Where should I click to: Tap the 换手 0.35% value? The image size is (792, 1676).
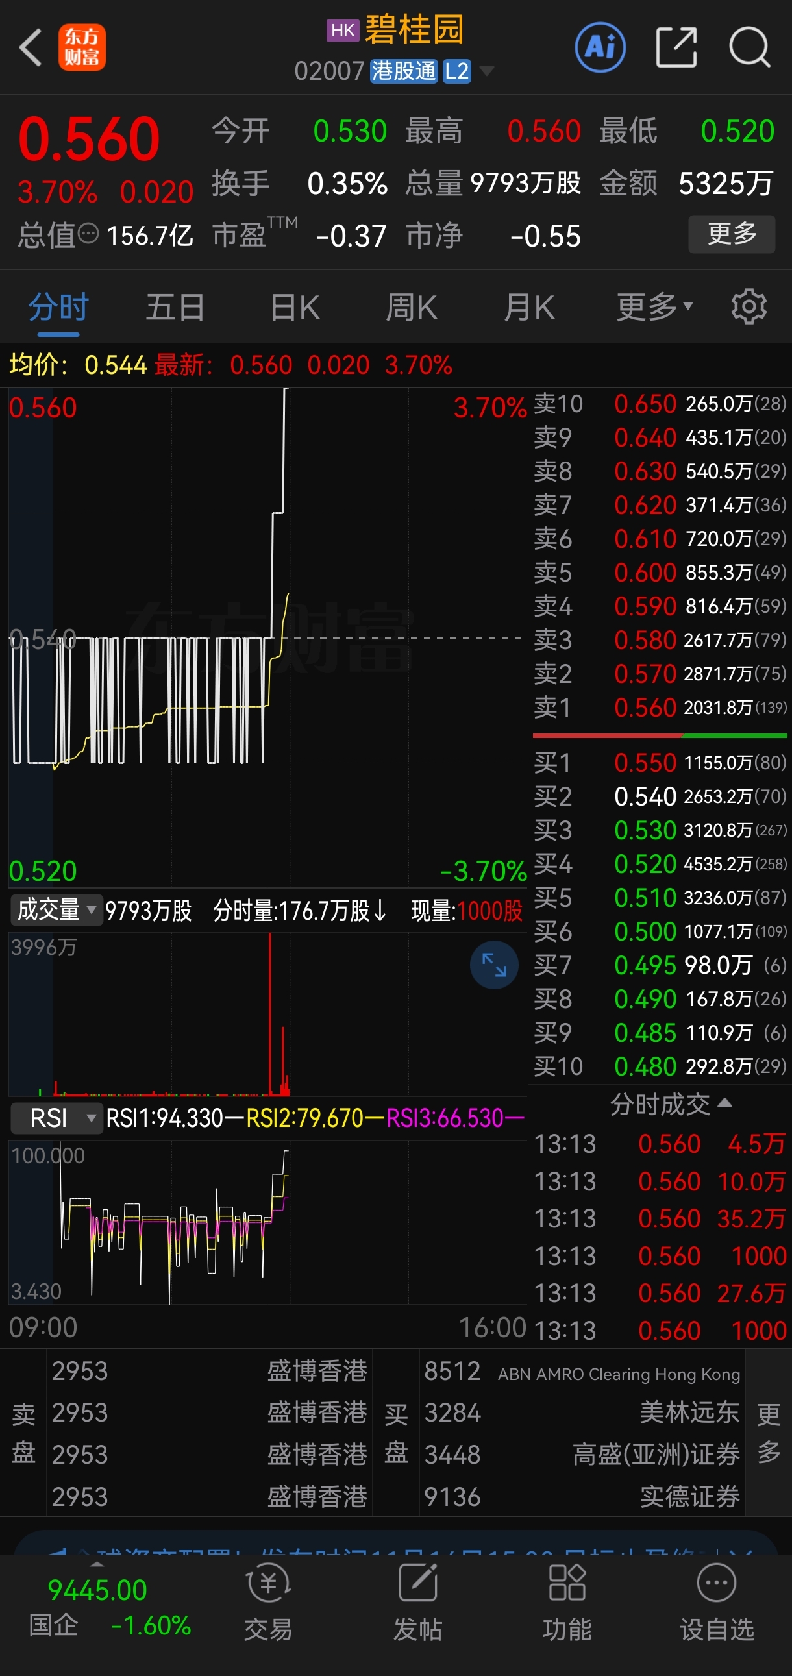[347, 184]
